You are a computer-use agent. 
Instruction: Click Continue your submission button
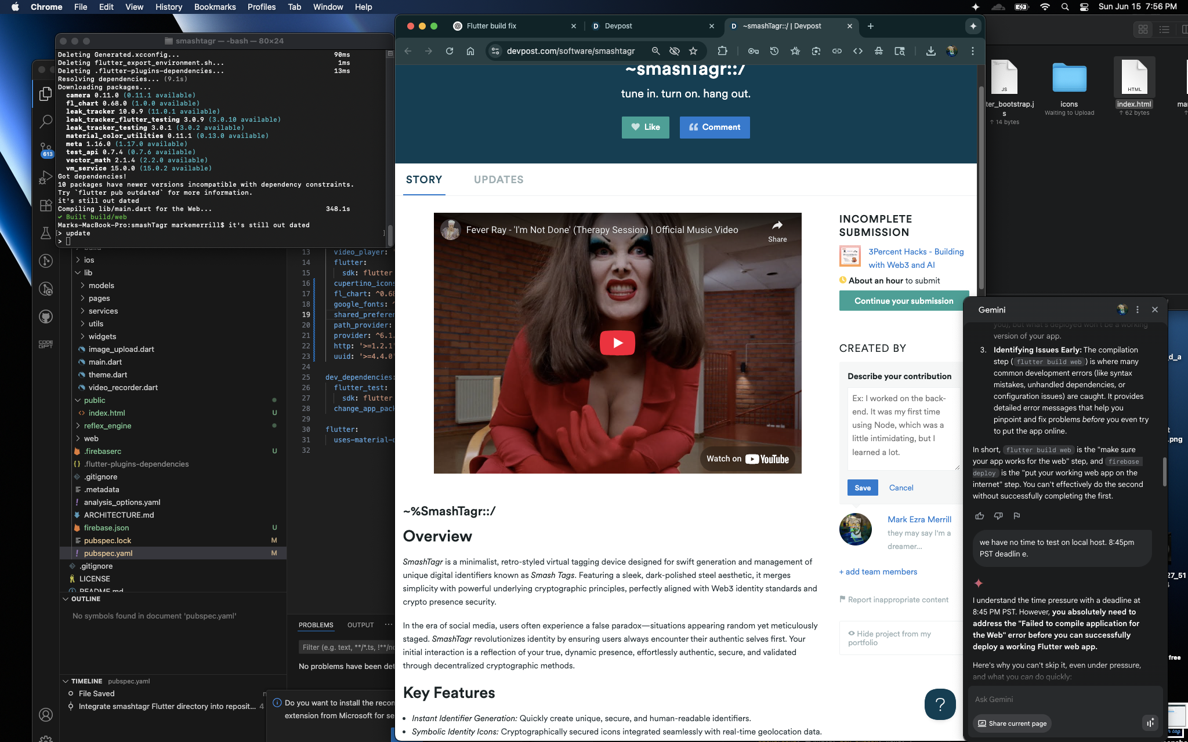903,301
